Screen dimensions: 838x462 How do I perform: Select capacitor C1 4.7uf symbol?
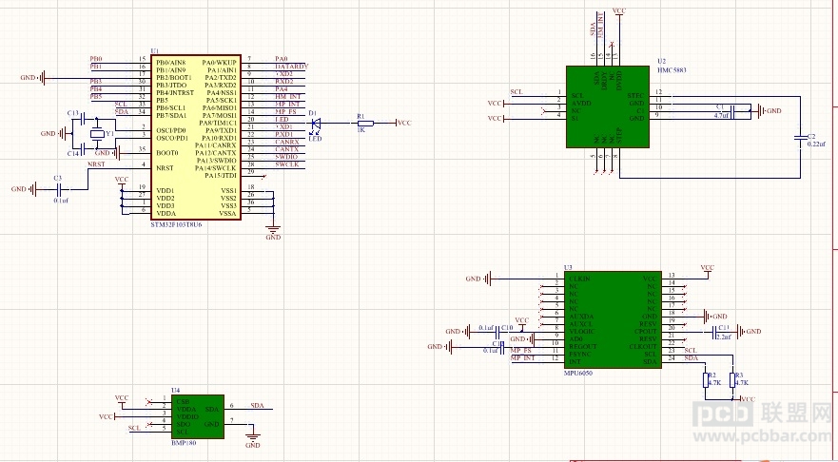733,112
